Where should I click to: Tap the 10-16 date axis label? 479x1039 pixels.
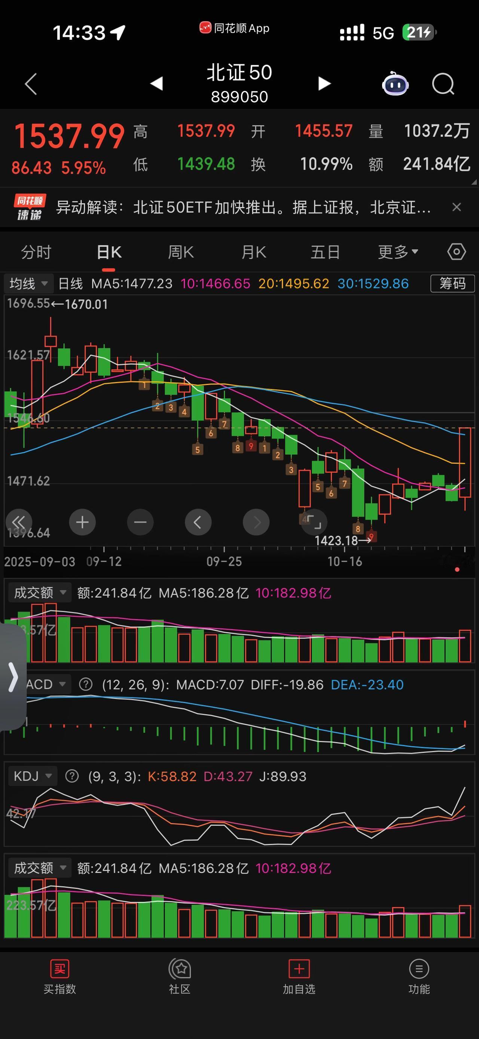[345, 561]
